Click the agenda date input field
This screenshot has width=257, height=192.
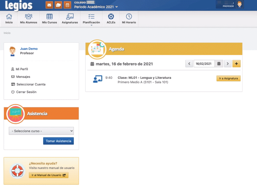(204, 64)
